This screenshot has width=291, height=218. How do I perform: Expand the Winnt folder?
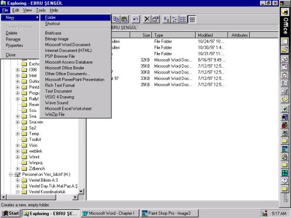tap(18, 157)
